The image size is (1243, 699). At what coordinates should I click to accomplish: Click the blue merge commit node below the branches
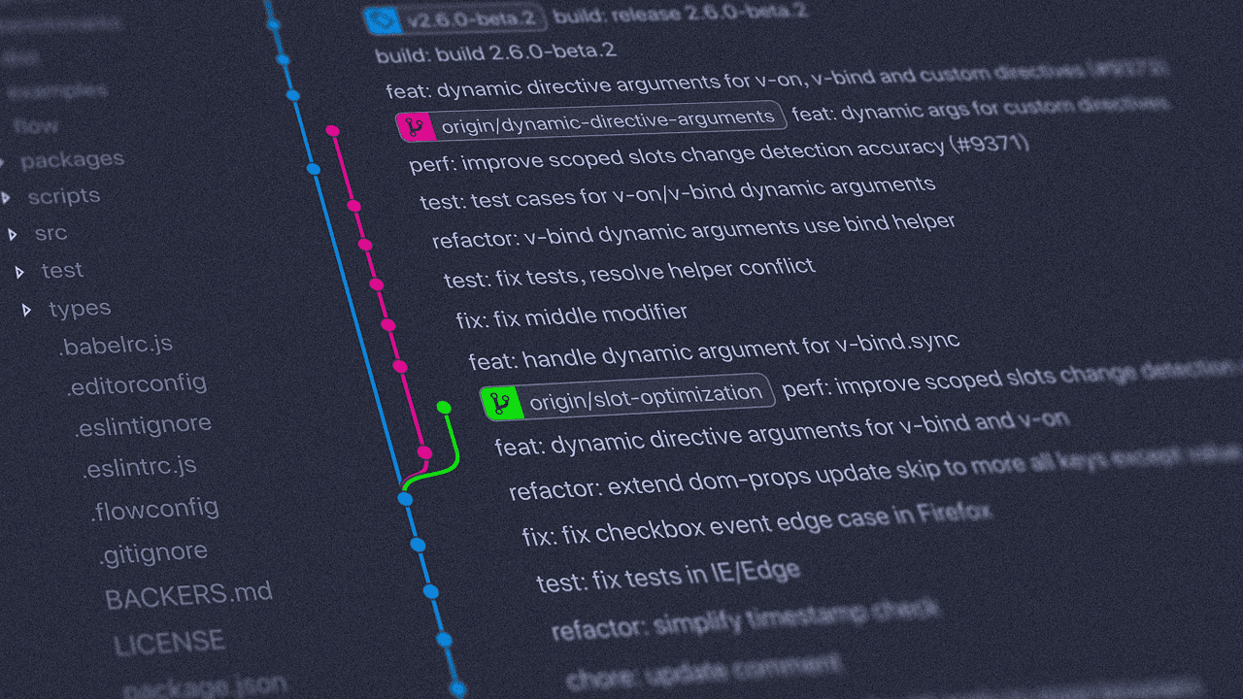[x=405, y=499]
